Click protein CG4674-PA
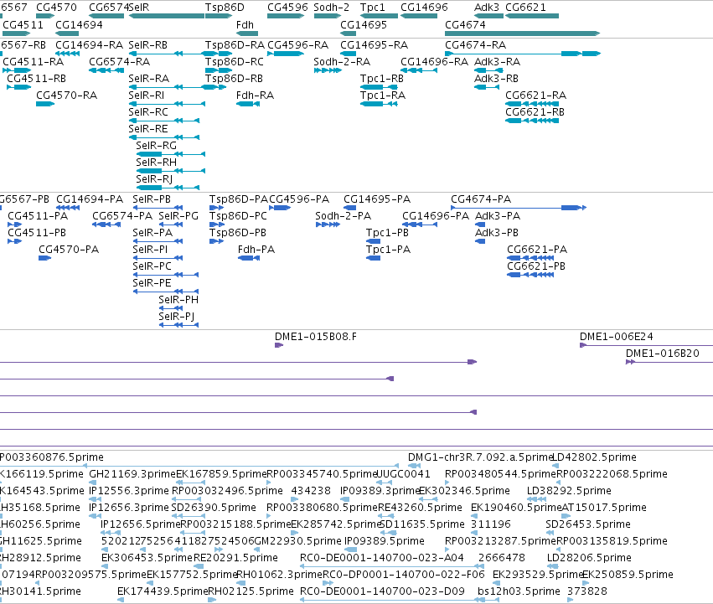The image size is (713, 604). click(481, 199)
